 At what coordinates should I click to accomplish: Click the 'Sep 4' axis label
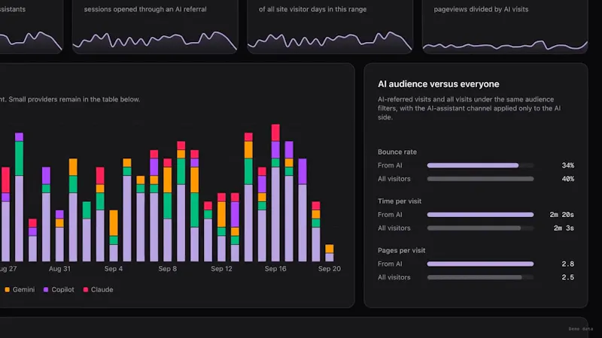[x=114, y=269]
